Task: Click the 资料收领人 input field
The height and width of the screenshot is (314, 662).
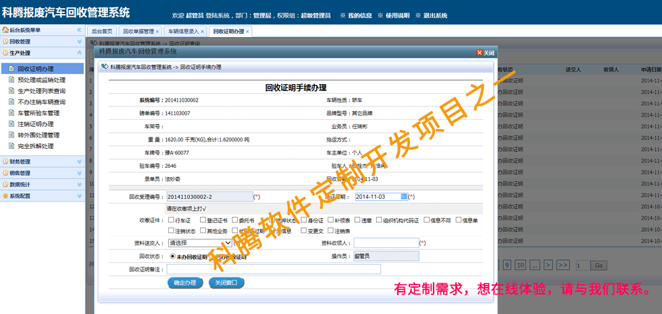Action: [x=386, y=243]
